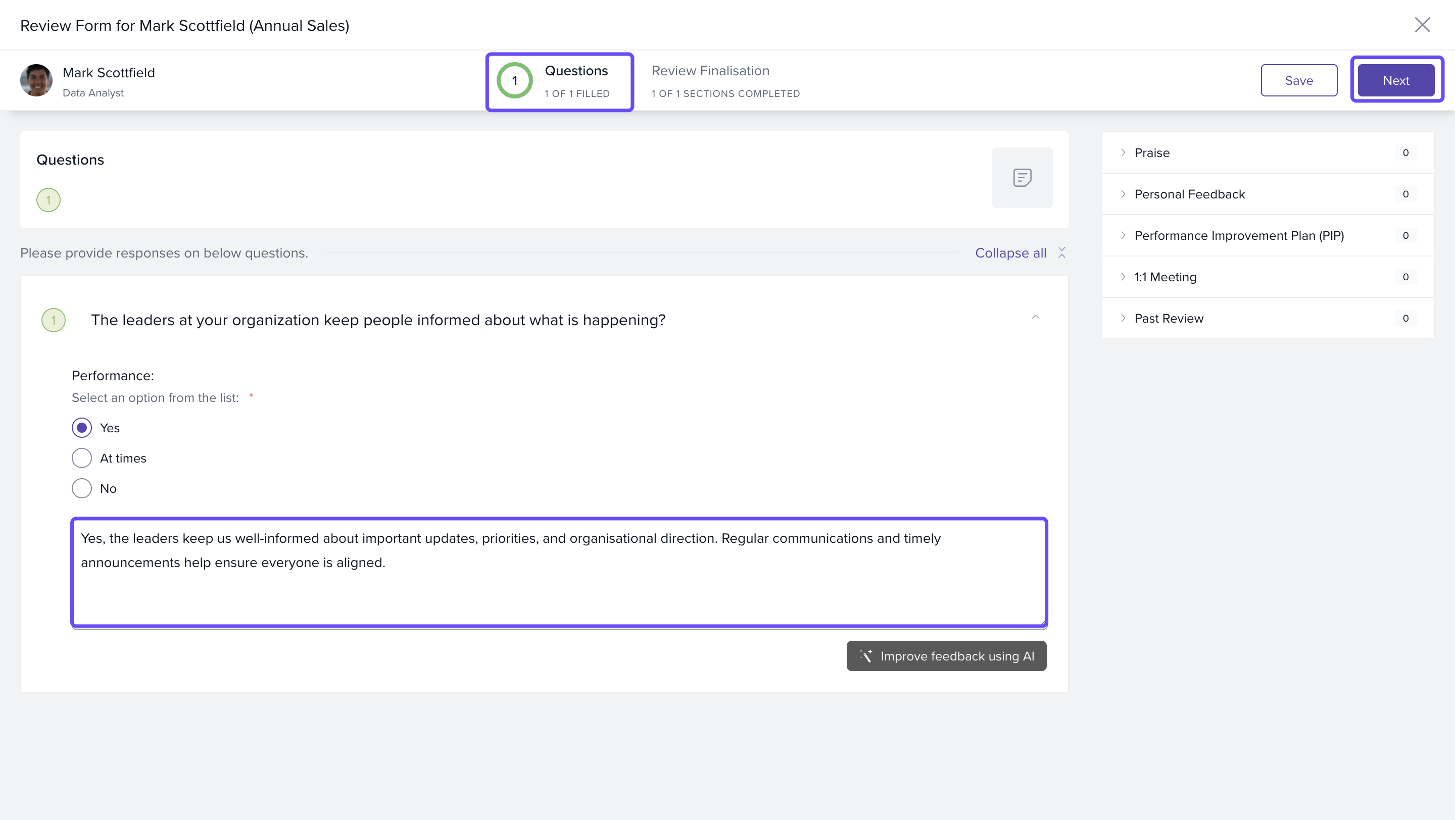This screenshot has width=1455, height=820.
Task: Click Mark Scottfield's profile photo
Action: [36, 81]
